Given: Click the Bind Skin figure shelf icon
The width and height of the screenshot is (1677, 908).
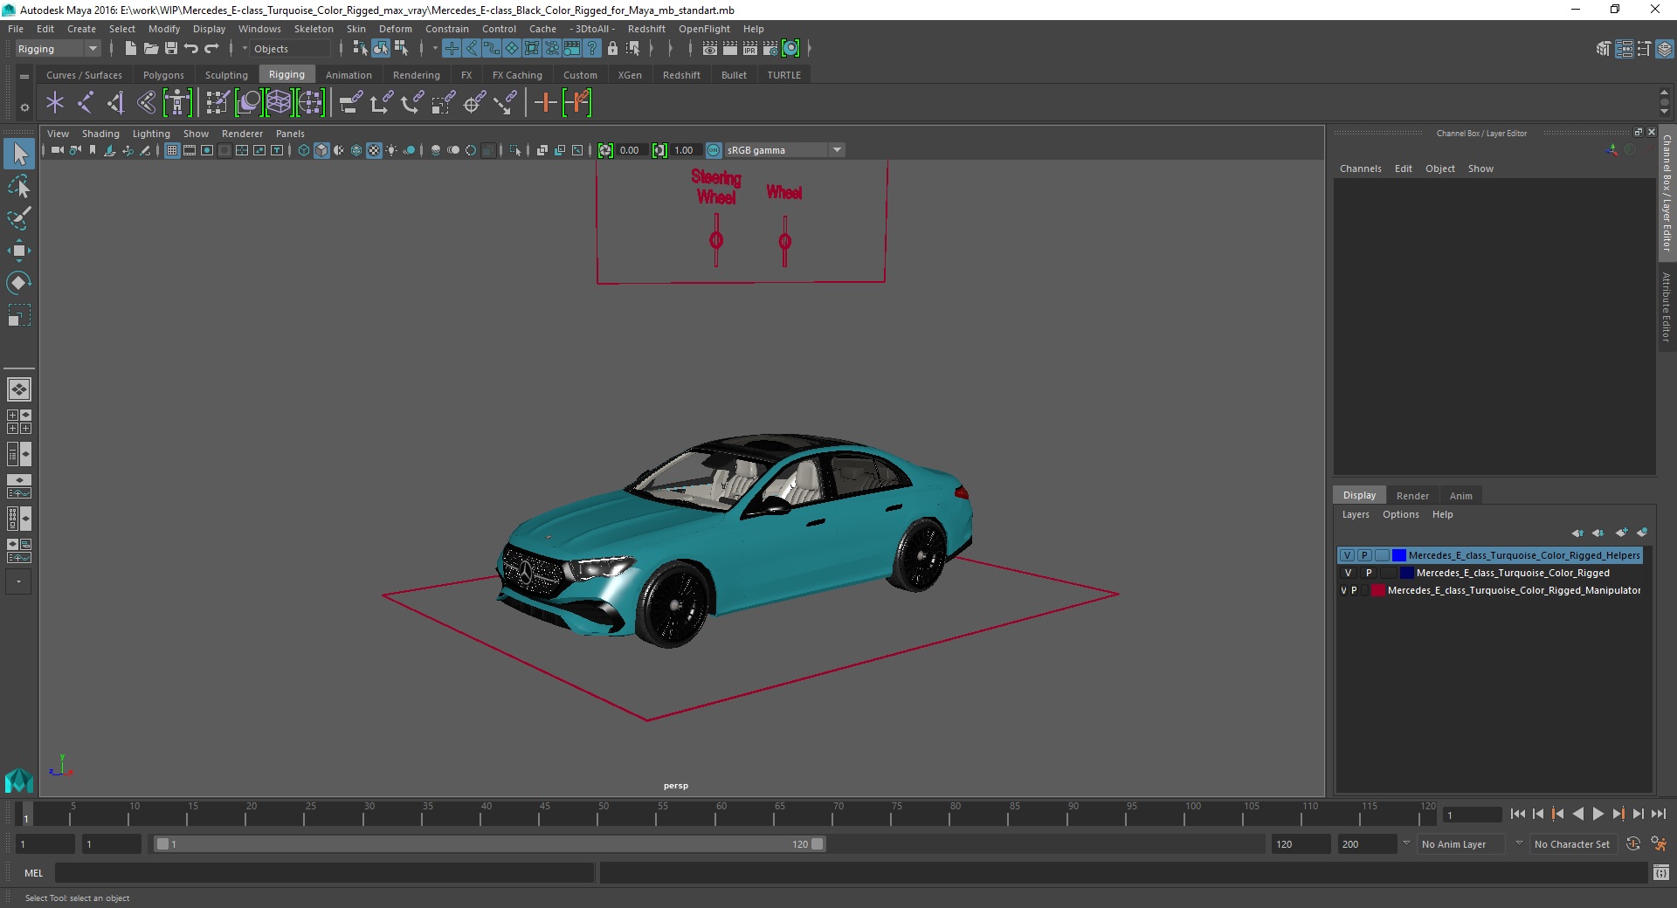Looking at the screenshot, I should 177,103.
